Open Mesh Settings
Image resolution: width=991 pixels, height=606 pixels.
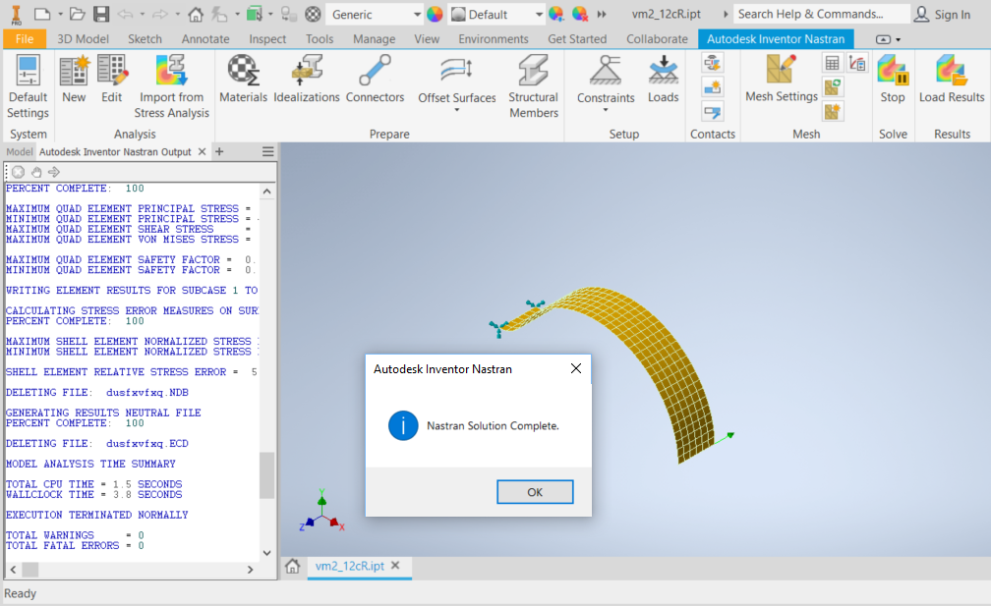click(782, 80)
